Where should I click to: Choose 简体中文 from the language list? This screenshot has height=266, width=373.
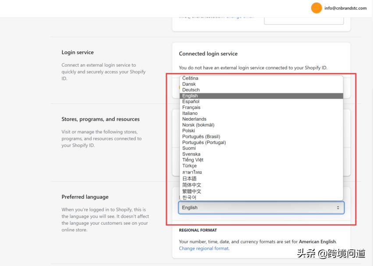192,185
